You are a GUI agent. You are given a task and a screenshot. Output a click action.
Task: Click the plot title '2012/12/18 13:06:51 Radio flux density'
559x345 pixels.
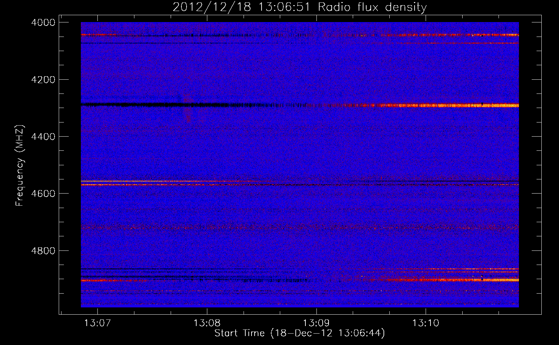coord(300,7)
